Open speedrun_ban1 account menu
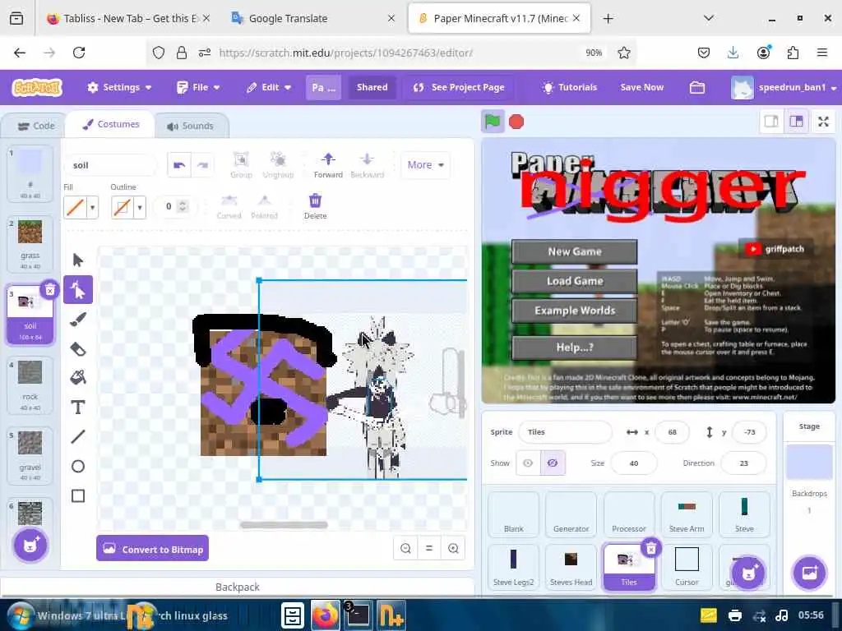 (x=784, y=87)
